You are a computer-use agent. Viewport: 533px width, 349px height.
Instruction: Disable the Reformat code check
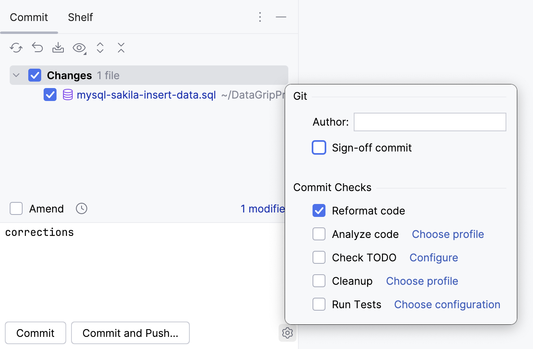(x=319, y=210)
